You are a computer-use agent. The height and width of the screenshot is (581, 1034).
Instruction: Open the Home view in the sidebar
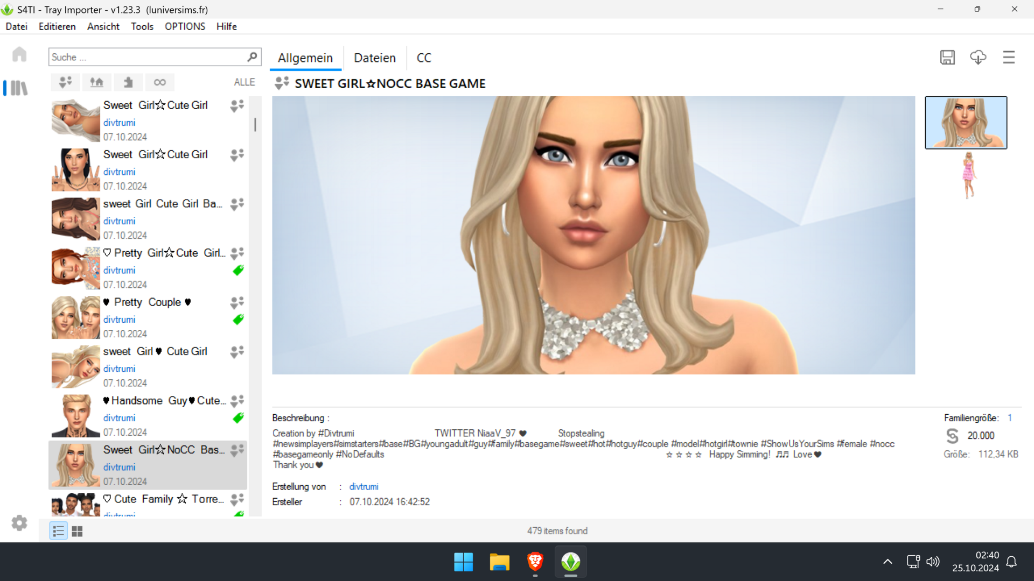click(x=19, y=54)
